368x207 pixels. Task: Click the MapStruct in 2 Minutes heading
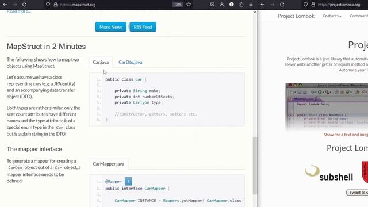tap(46, 47)
